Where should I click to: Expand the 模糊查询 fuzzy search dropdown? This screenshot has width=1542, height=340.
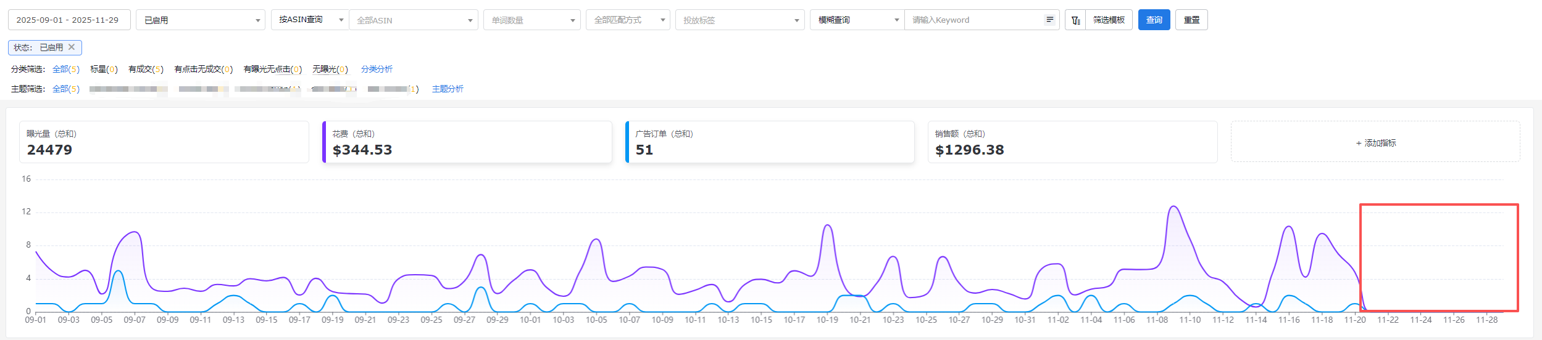coord(857,20)
